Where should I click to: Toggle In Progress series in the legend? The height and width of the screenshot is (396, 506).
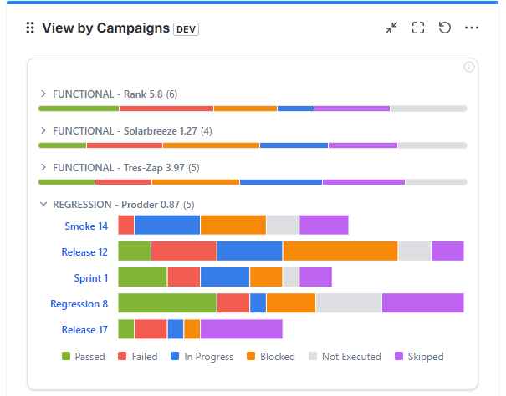click(x=202, y=357)
